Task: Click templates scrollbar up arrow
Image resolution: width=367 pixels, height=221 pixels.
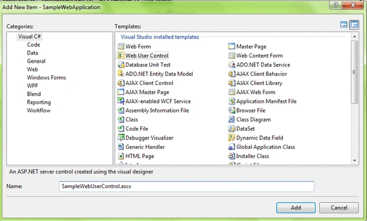Action: tap(355, 36)
